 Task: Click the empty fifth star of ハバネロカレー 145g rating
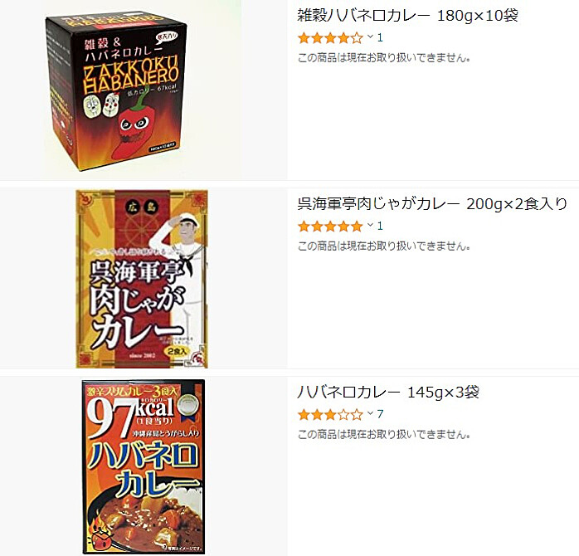pyautogui.click(x=357, y=414)
